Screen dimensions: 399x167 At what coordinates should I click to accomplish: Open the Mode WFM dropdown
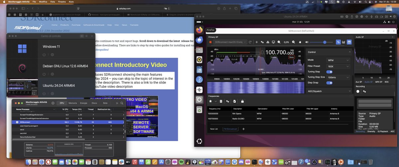point(338,60)
